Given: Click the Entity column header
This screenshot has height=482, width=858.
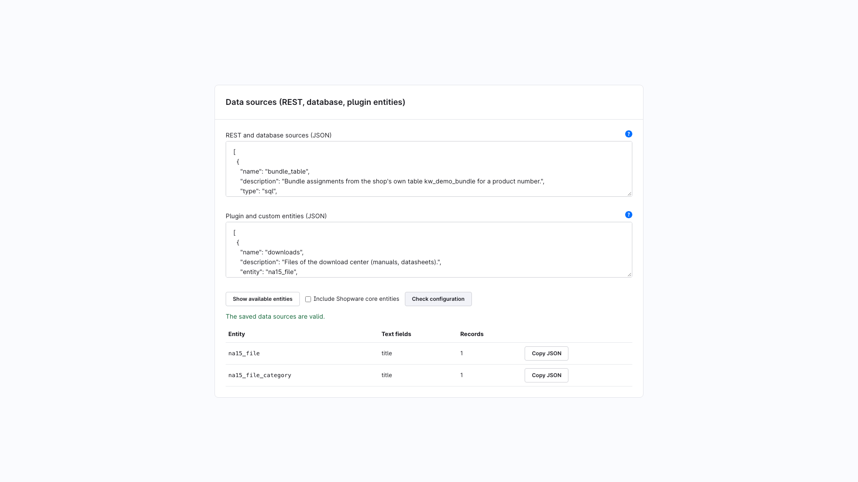Looking at the screenshot, I should [236, 334].
